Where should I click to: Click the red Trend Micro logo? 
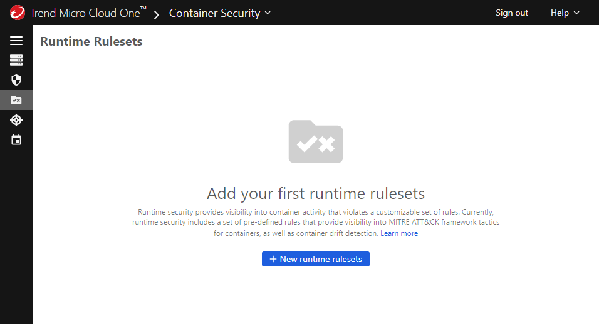pos(18,13)
